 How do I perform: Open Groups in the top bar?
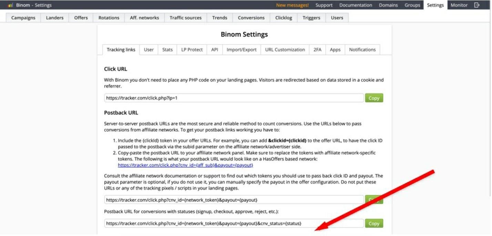(x=412, y=5)
